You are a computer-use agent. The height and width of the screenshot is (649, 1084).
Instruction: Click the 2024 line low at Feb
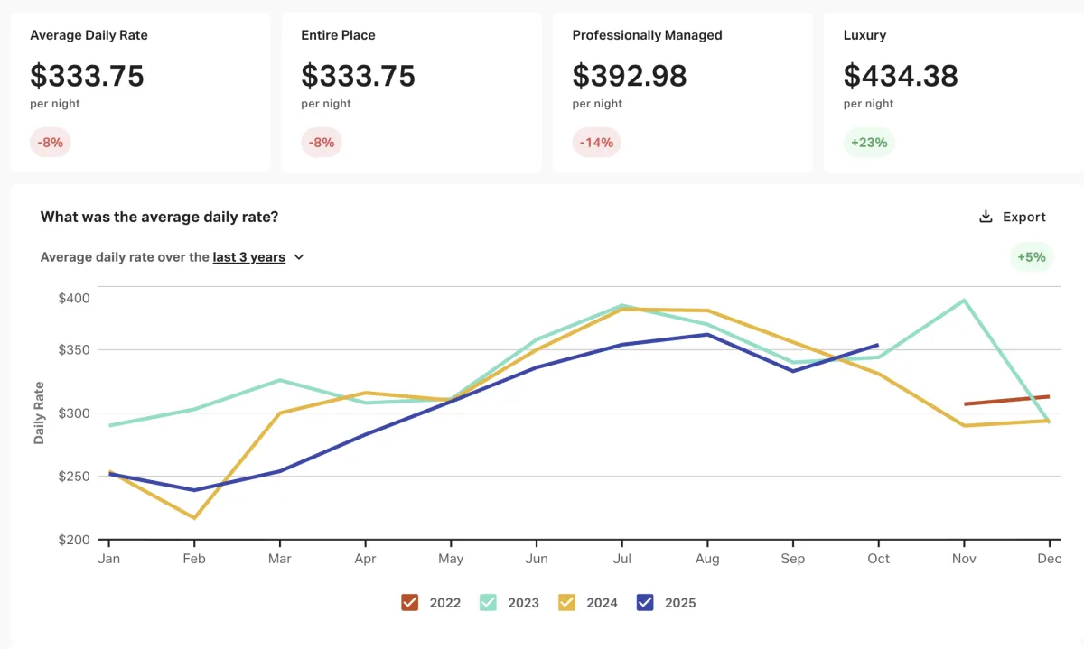pos(194,517)
